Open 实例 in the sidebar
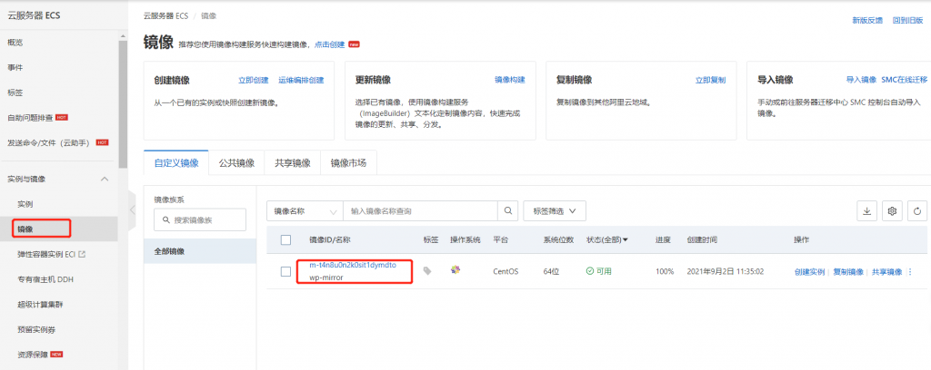This screenshot has width=931, height=370. (x=25, y=204)
